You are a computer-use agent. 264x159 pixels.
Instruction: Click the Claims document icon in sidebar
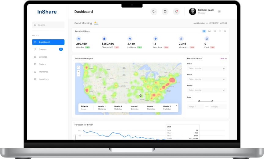pos(35,64)
